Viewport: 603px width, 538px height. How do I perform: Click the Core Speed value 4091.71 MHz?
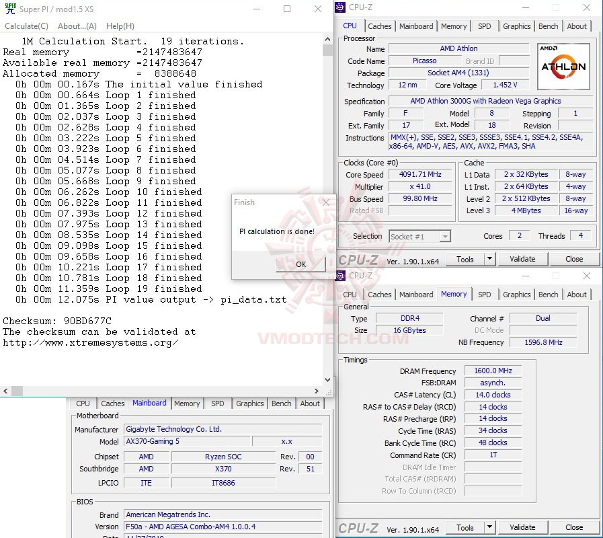click(x=420, y=174)
